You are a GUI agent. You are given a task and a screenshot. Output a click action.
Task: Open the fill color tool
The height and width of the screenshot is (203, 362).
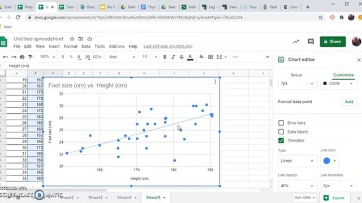click(201, 57)
